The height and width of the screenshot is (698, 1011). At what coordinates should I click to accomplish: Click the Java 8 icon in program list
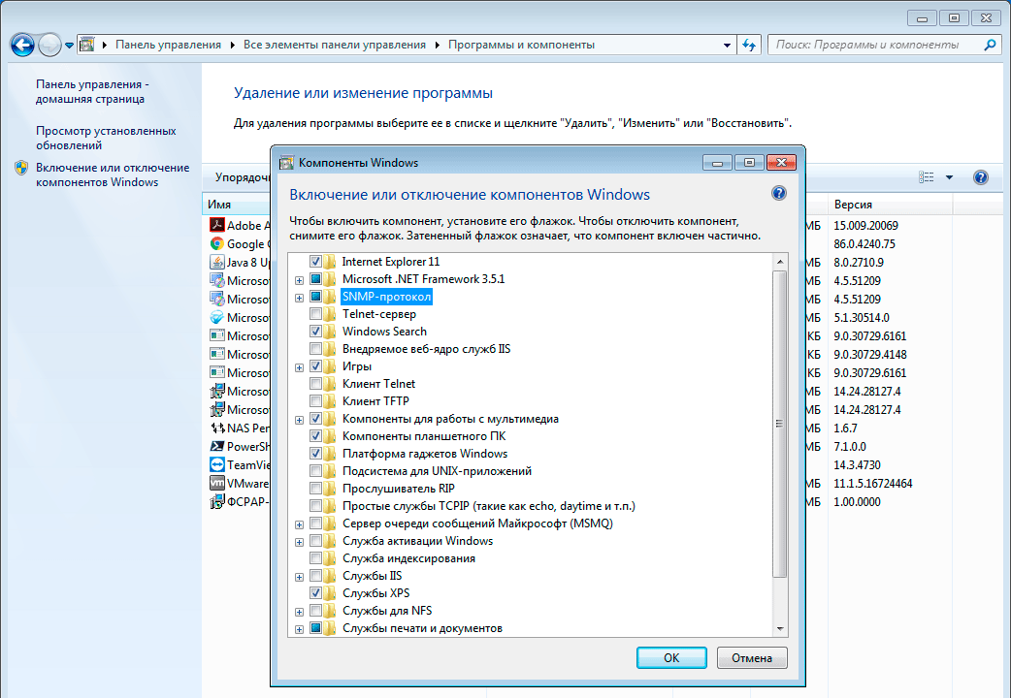tap(217, 263)
